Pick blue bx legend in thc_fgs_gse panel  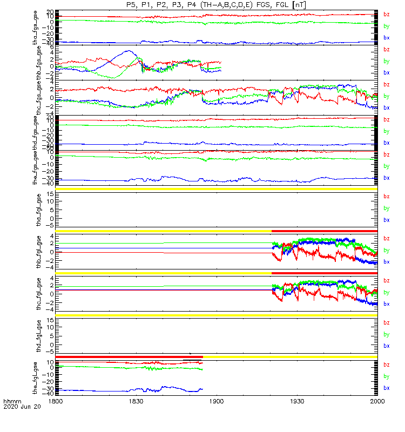(x=387, y=107)
